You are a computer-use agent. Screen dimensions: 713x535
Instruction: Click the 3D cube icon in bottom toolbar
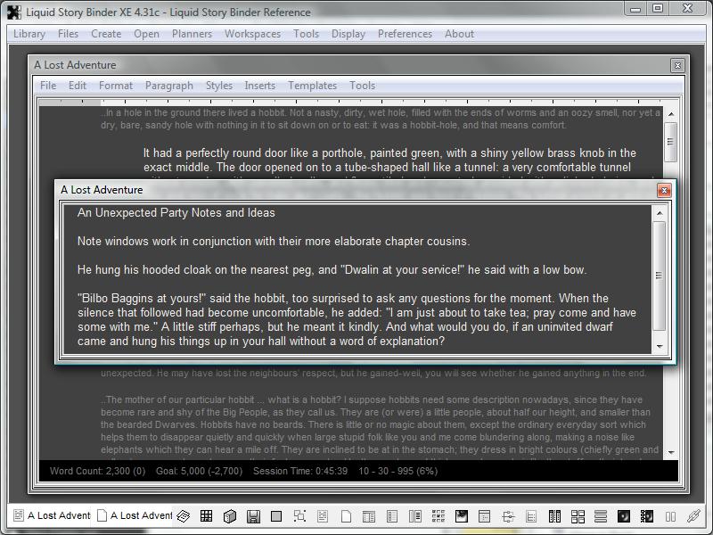229,516
